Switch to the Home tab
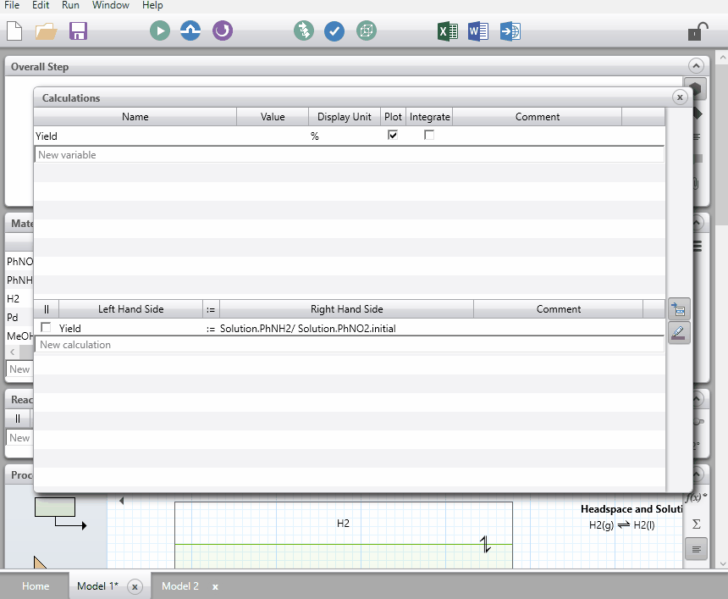Viewport: 728px width, 599px height. pyautogui.click(x=36, y=586)
